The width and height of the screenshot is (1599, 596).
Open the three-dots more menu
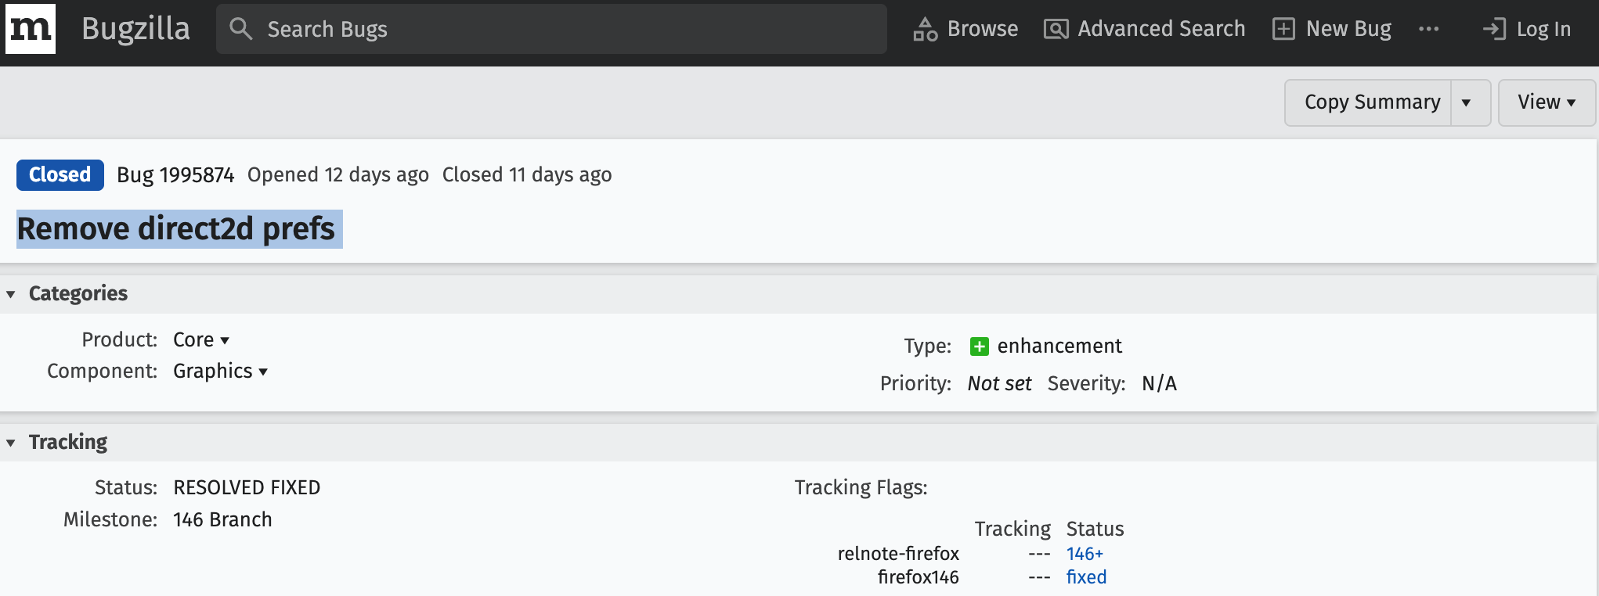[1428, 29]
